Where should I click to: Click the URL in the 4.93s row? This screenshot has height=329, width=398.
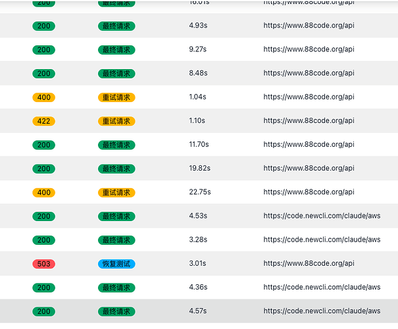coord(309,26)
